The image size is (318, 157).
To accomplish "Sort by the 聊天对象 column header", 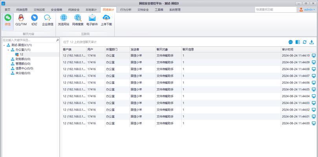I will coord(168,49).
